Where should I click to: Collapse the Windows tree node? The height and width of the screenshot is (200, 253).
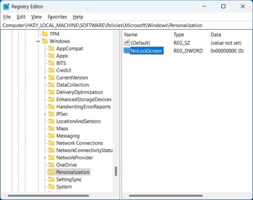(x=38, y=41)
